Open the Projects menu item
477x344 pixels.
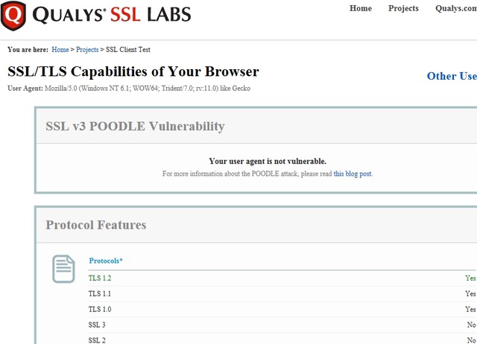403,8
